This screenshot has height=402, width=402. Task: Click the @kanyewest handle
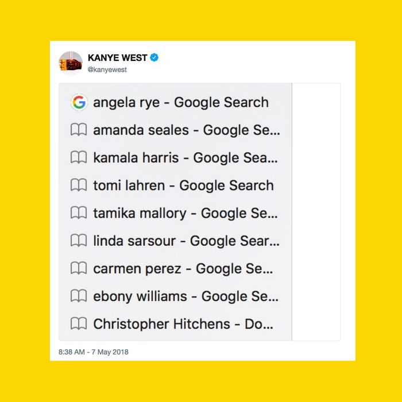tap(107, 69)
